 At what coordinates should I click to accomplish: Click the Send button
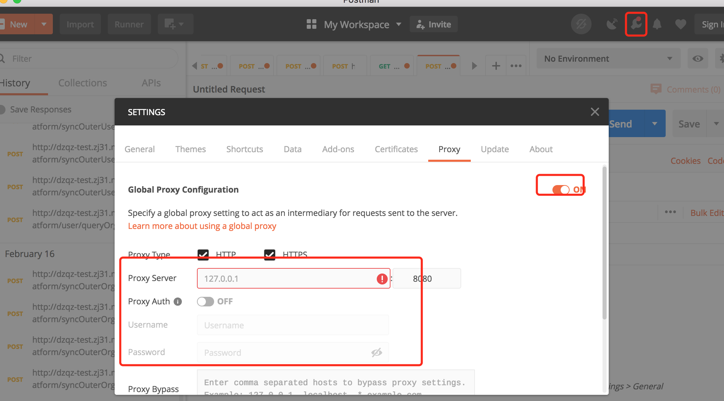(627, 124)
